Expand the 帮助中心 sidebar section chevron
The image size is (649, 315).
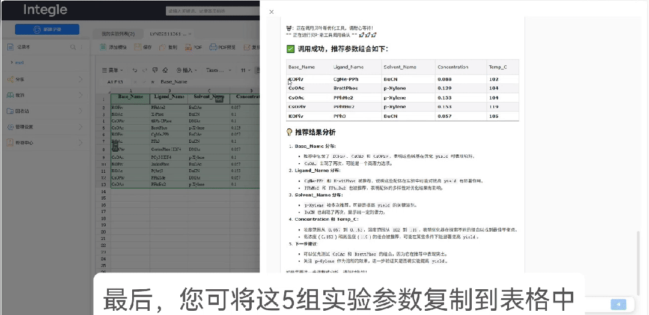[81, 143]
